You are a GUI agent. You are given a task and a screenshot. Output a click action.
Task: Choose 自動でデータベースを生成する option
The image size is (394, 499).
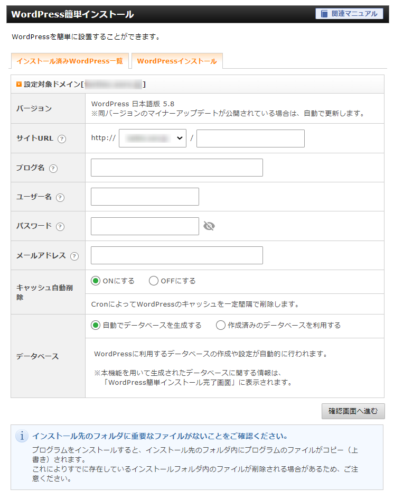coord(96,325)
